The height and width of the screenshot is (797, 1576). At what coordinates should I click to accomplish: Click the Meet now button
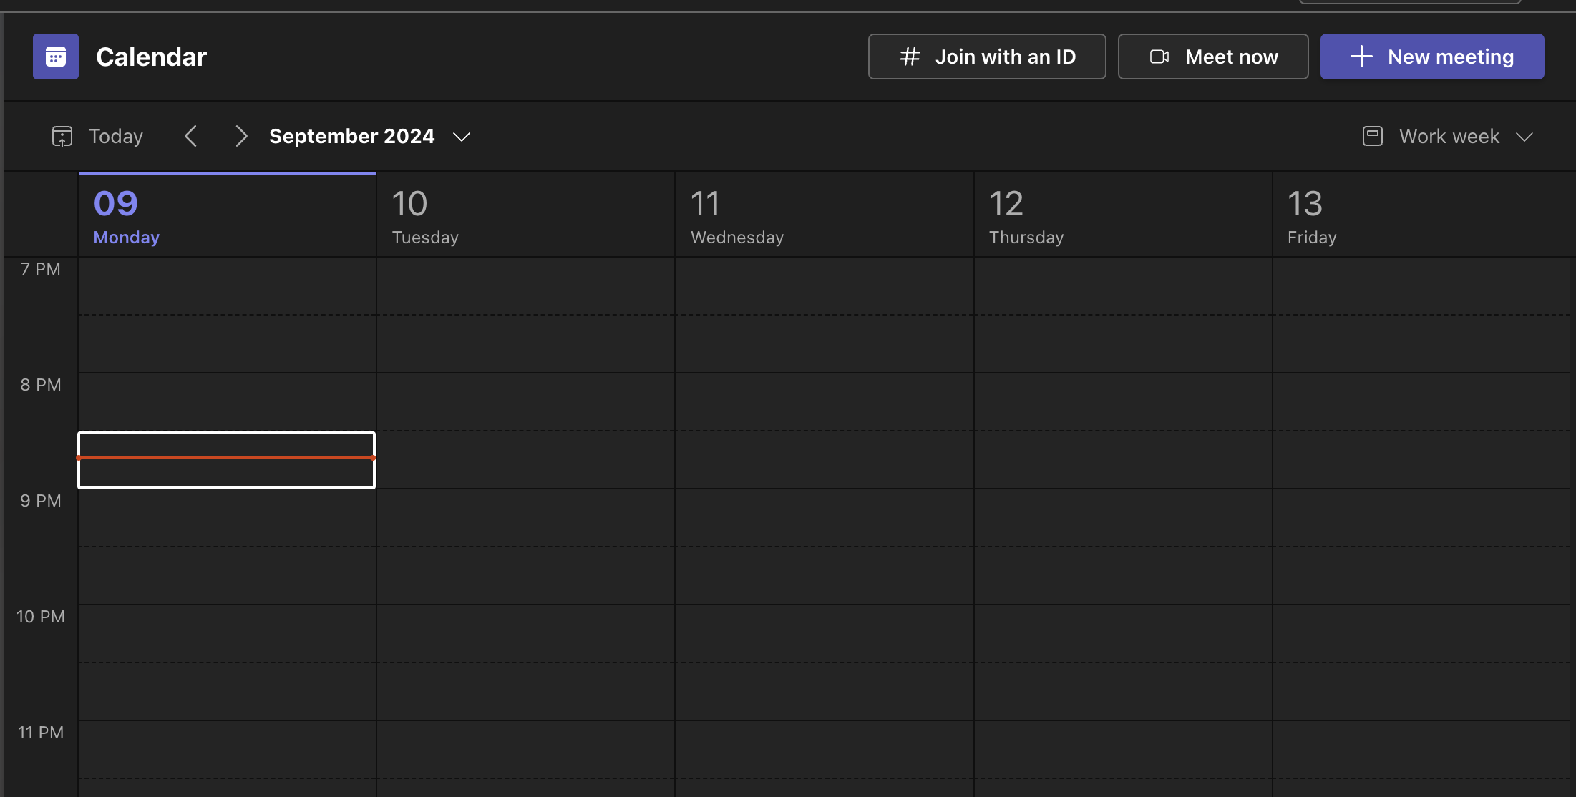click(x=1212, y=57)
